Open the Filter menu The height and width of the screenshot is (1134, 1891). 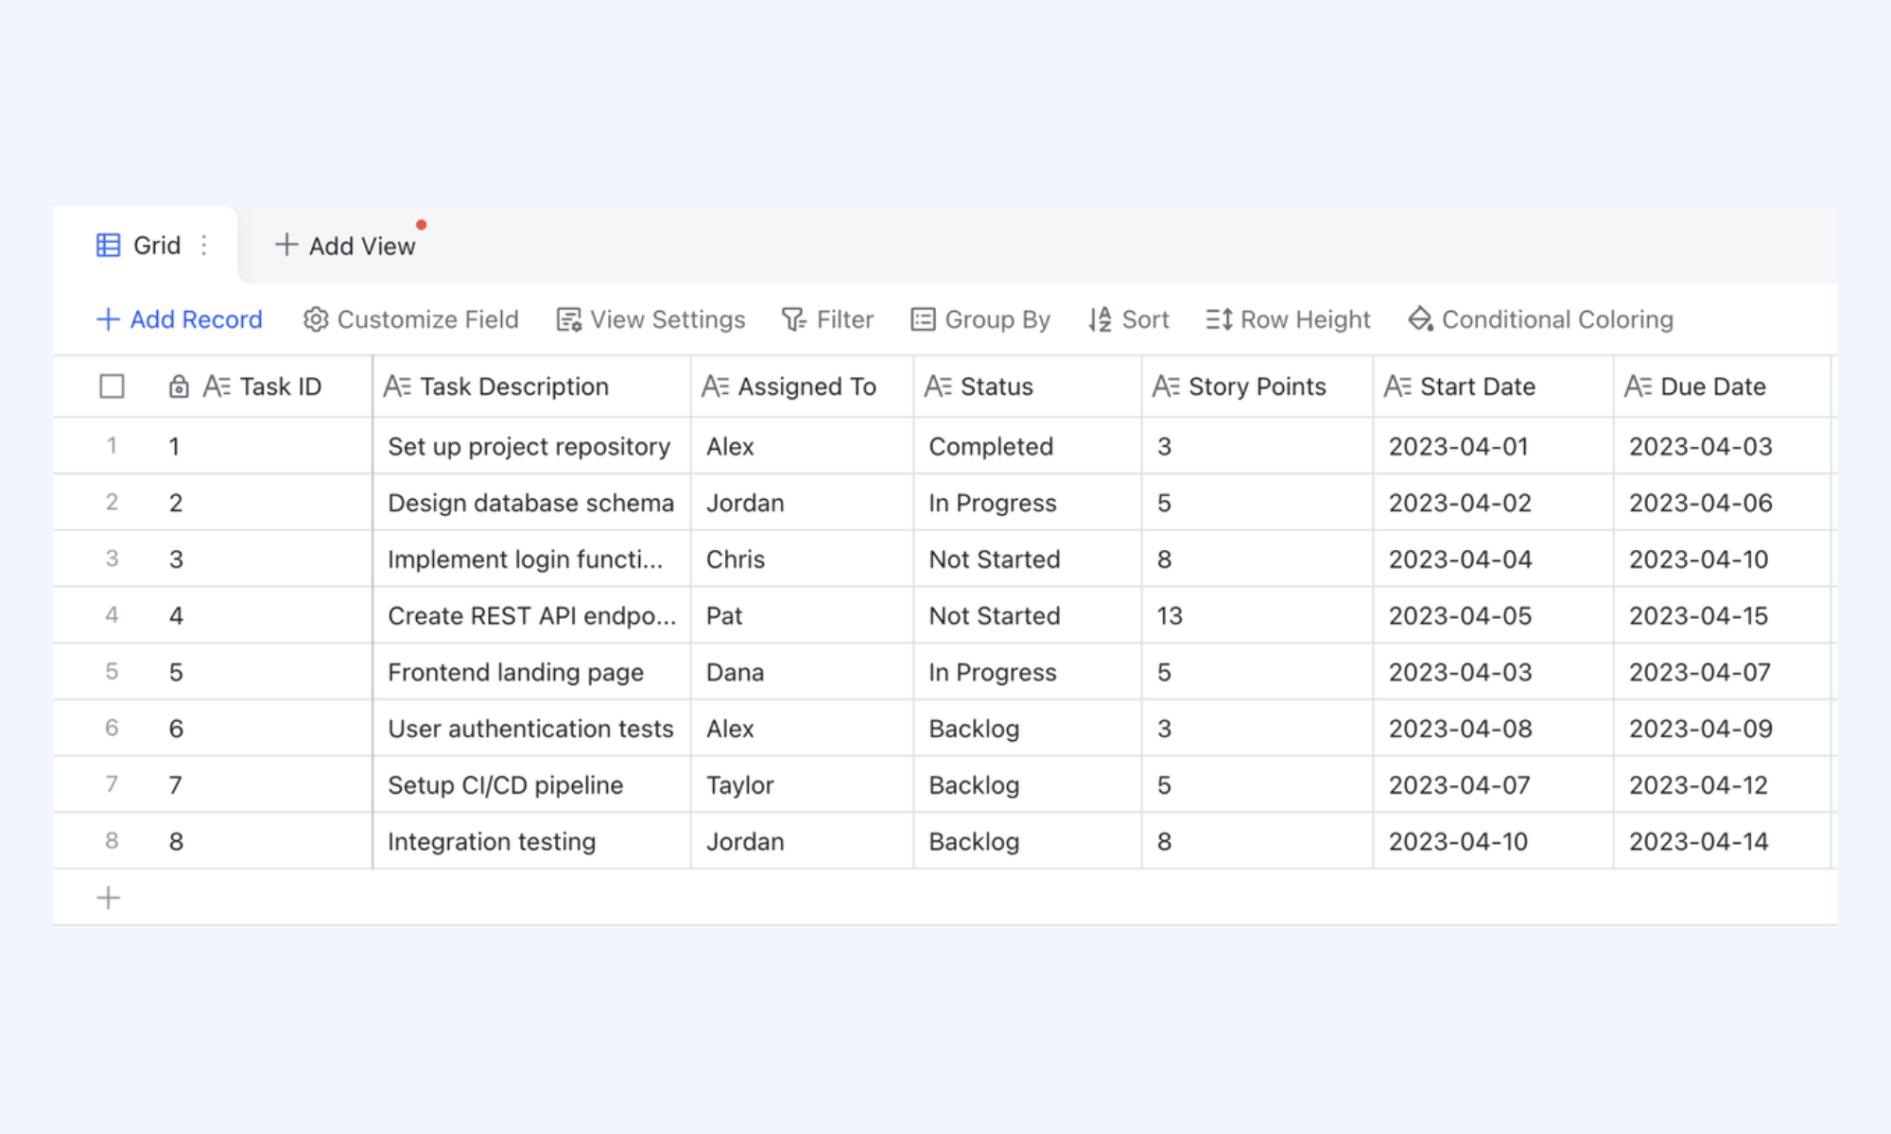[x=828, y=319]
